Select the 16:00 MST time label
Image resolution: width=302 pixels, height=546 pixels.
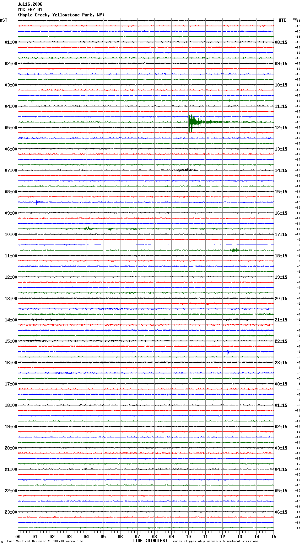[11, 363]
